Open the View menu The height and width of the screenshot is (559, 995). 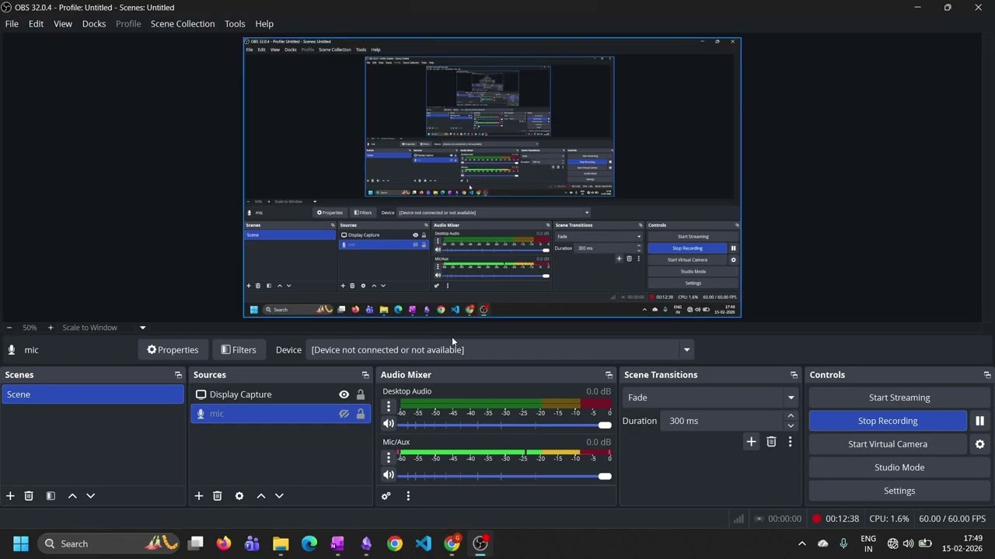(x=63, y=24)
